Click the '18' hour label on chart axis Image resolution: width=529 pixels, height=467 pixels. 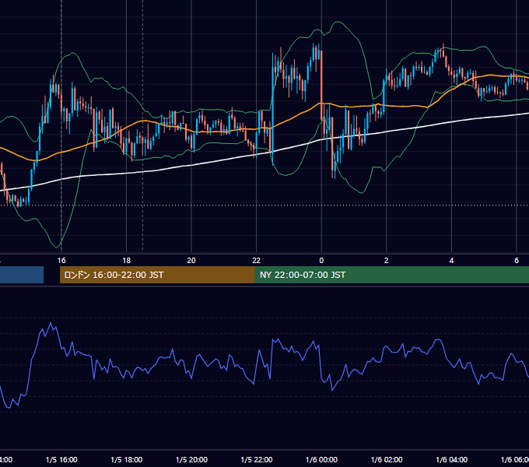point(127,260)
